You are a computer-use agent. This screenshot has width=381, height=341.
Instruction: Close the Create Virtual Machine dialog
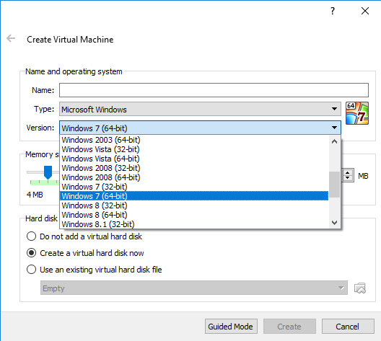365,11
